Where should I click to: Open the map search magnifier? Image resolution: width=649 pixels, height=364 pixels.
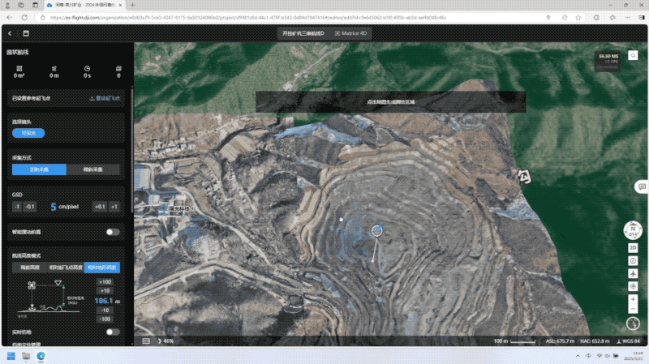(x=633, y=55)
